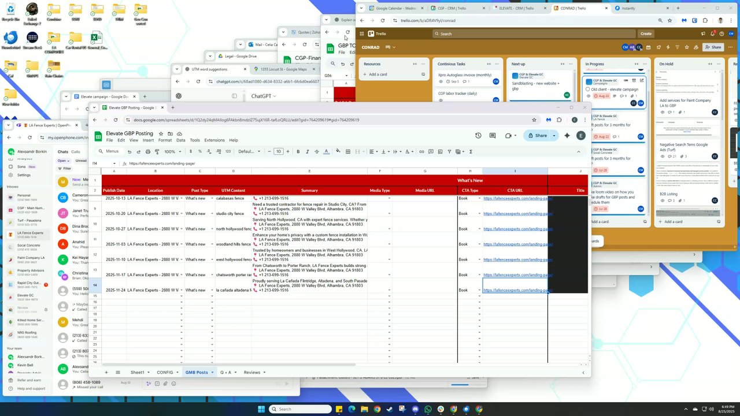Click the Redo icon in Sheets toolbar
740x416 pixels.
(x=138, y=151)
